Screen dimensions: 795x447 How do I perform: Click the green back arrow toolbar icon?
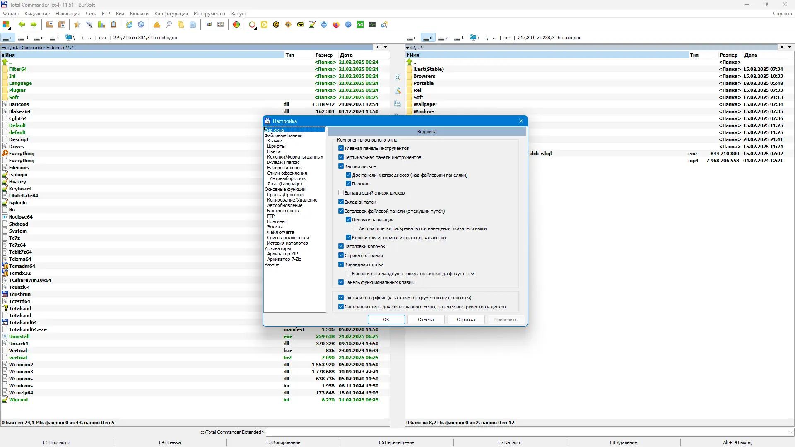point(22,24)
